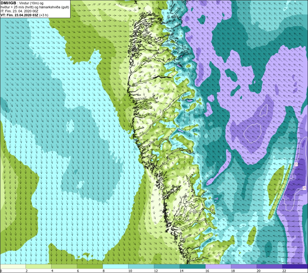The image size is (308, 273).
Task: Click the legend scale value '2'
Action: [x=26, y=271]
